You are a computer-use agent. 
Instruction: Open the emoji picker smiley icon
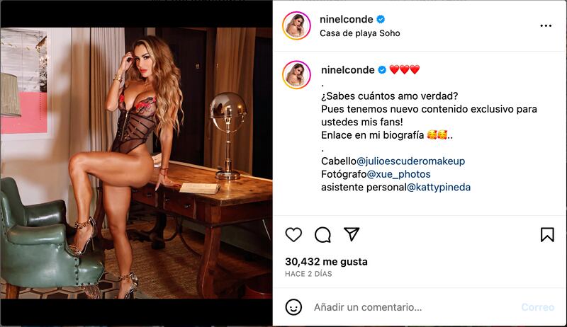coord(293,307)
